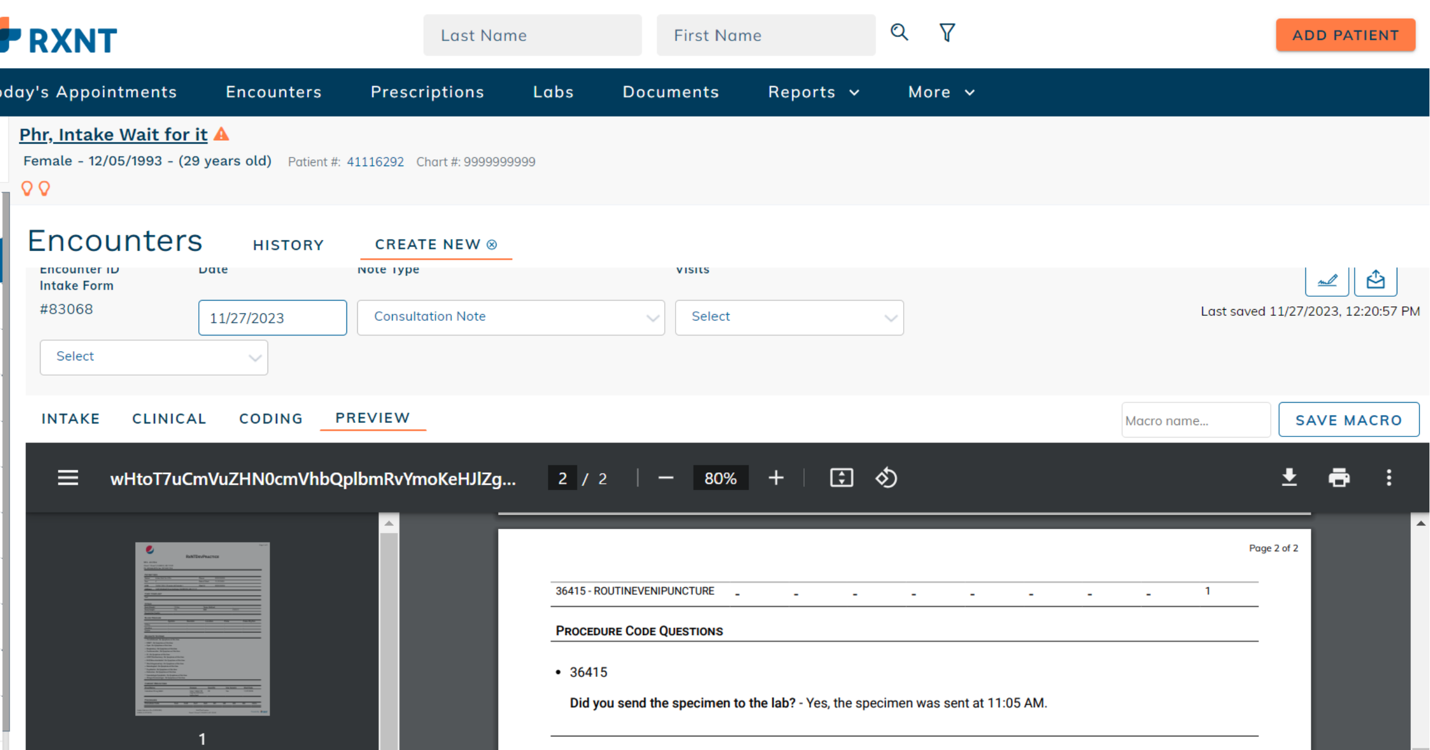This screenshot has width=1430, height=750.
Task: Rotate the PDF counterclockwise
Action: [x=886, y=478]
